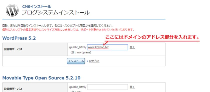Image resolution: width=210 pixels, height=92 pixels.
Task: Click the /public_html/ prefix in Movable Type row
Action: [x=78, y=87]
